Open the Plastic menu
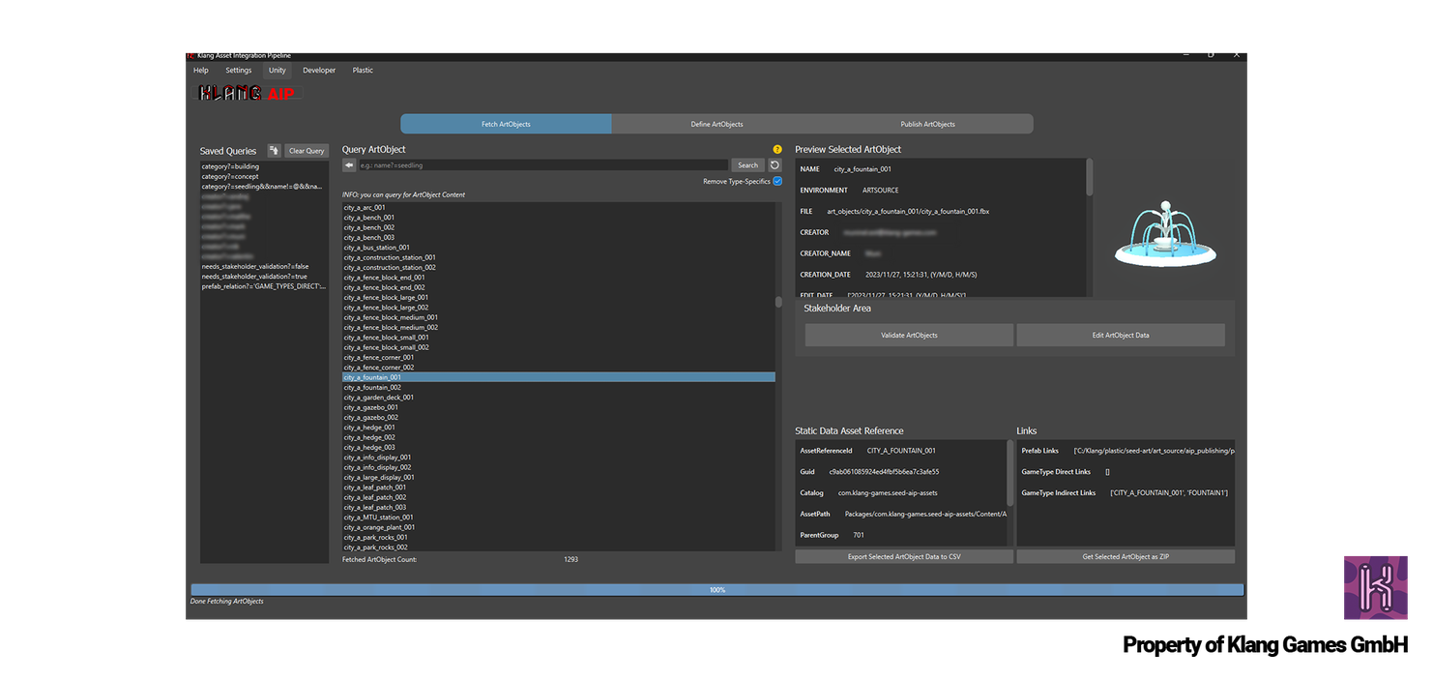1433x680 pixels. [363, 71]
